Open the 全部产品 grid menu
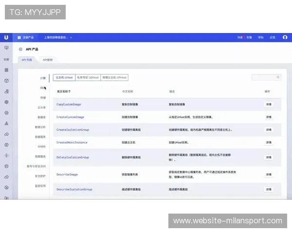The width and height of the screenshot is (292, 233). pyautogui.click(x=25, y=37)
